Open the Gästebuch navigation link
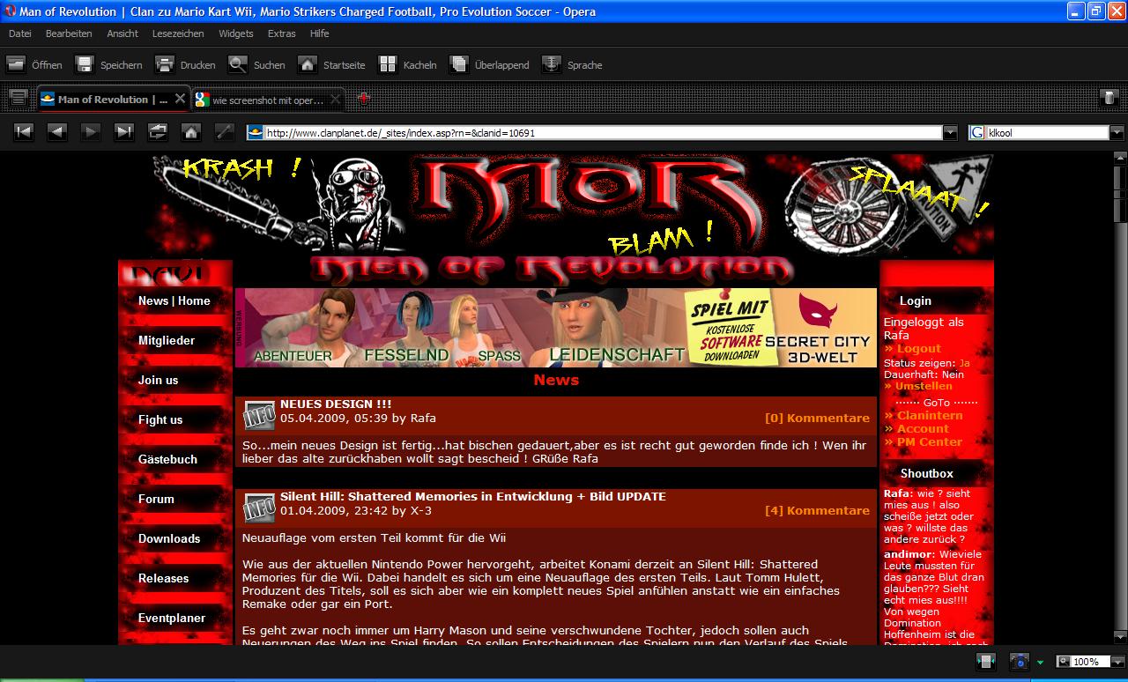The width and height of the screenshot is (1128, 682). [x=167, y=459]
